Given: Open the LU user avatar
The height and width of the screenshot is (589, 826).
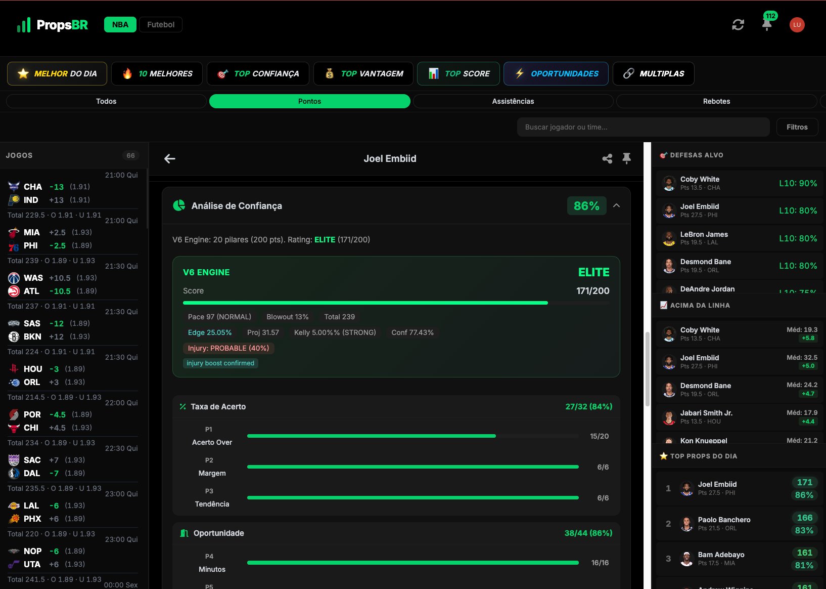Looking at the screenshot, I should click(x=797, y=25).
